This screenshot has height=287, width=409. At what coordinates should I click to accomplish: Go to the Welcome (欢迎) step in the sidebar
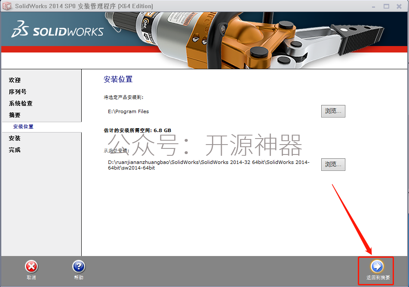tap(15, 80)
